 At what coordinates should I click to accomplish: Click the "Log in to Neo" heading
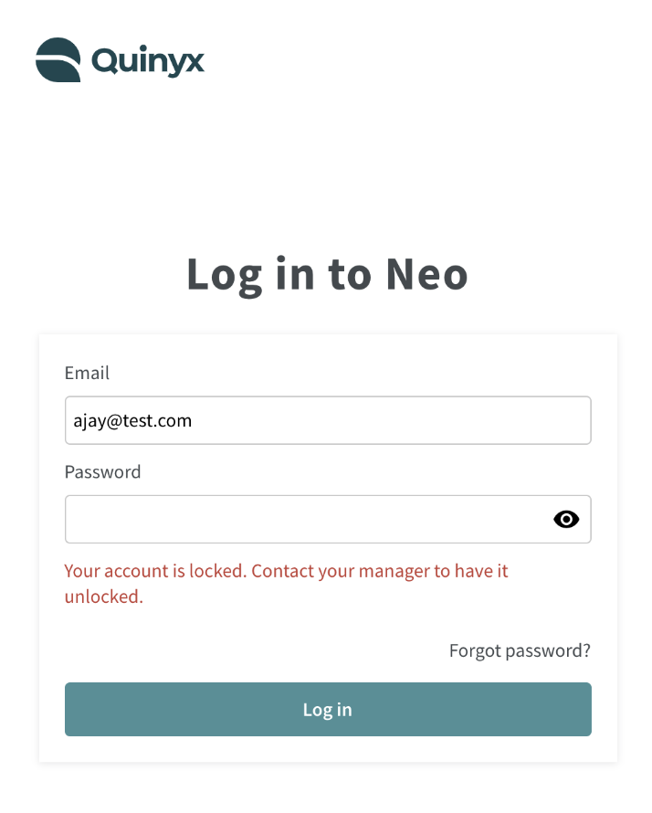(x=327, y=275)
